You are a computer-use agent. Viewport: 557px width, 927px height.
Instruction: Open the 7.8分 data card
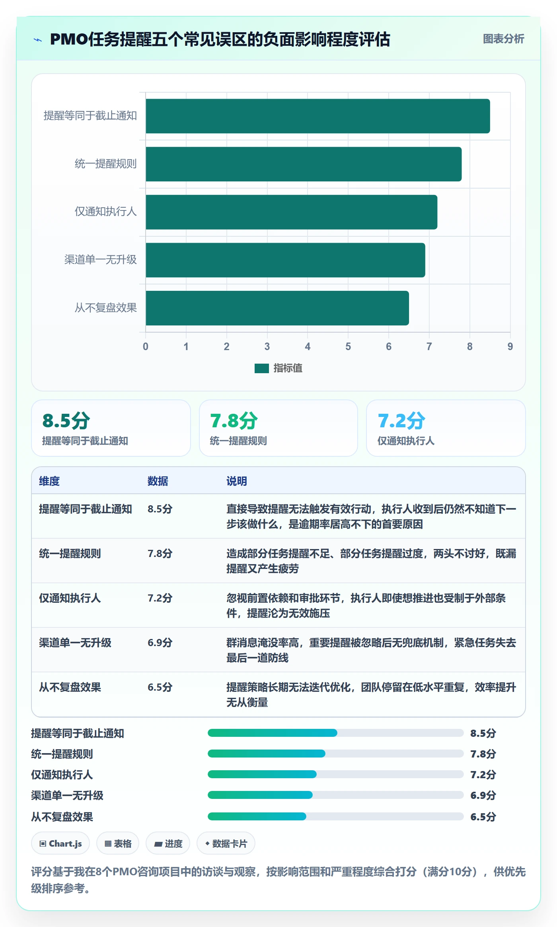coord(278,428)
